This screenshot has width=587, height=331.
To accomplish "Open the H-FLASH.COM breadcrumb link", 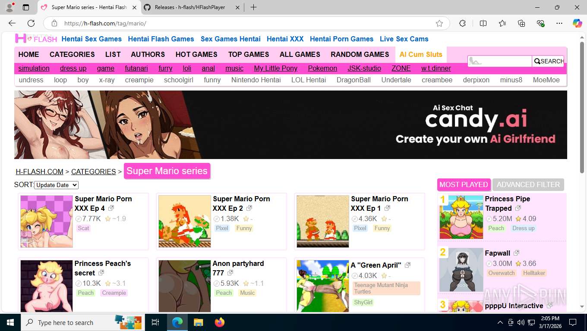I will click(40, 172).
